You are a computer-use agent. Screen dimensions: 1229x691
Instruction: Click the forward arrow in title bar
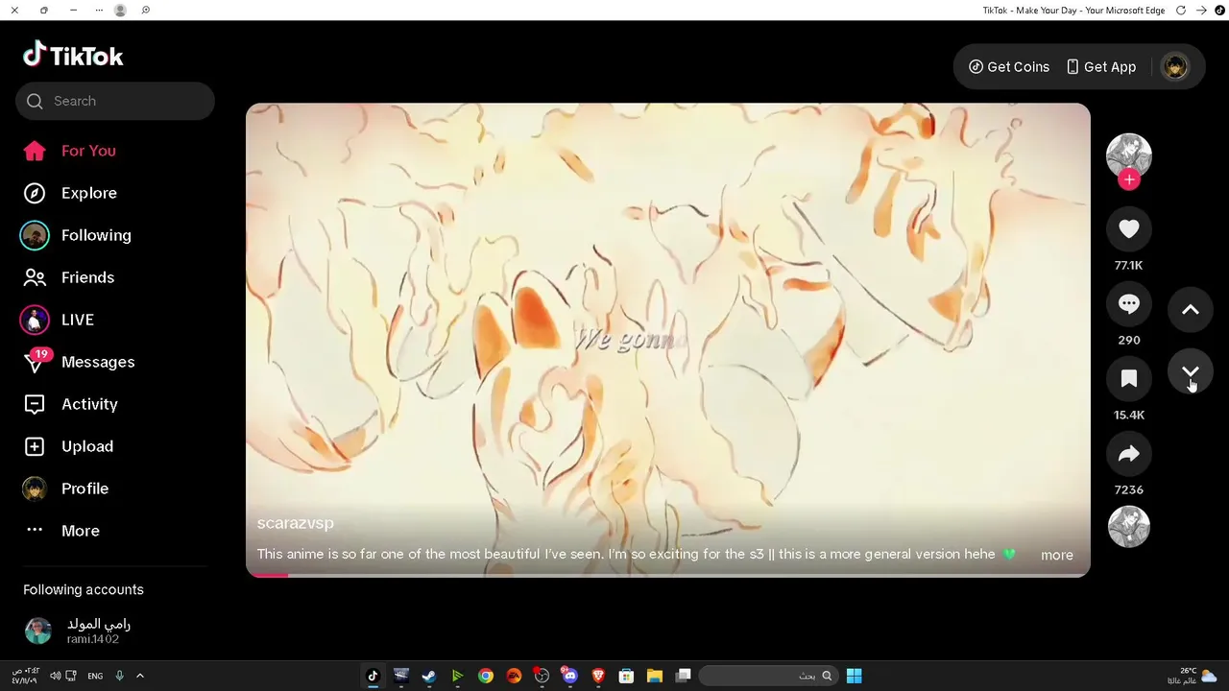(1201, 10)
